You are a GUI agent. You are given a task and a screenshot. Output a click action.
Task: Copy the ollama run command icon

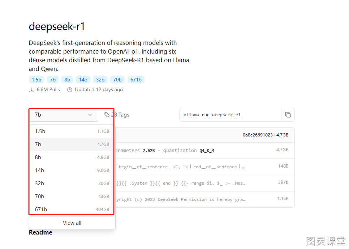tap(288, 115)
